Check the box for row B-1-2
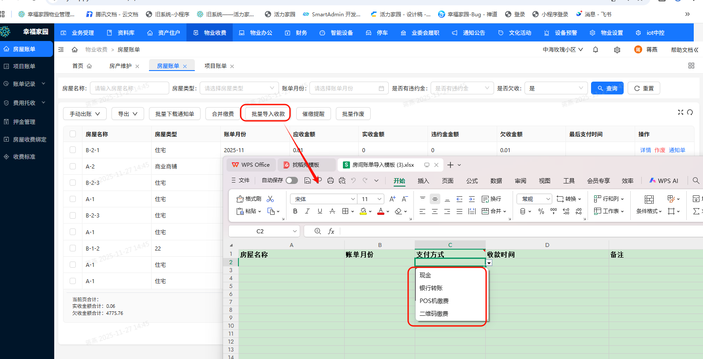 coord(73,248)
